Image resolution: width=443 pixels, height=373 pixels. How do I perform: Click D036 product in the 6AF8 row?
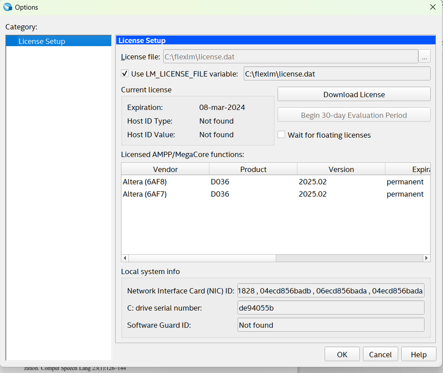coord(220,182)
